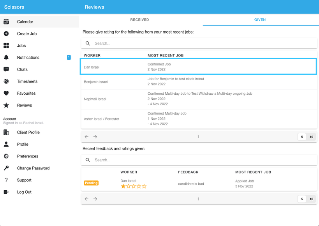Open Timesheets from the sidebar
Viewport: 319px width, 226px height.
pos(39,81)
